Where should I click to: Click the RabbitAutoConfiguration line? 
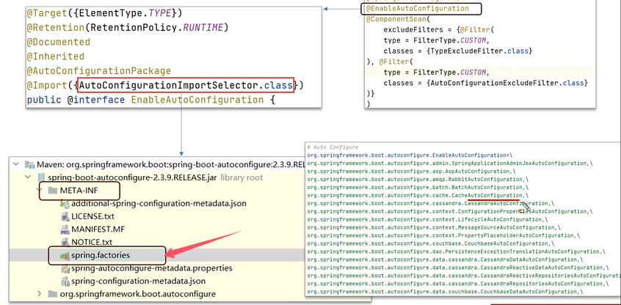point(418,180)
